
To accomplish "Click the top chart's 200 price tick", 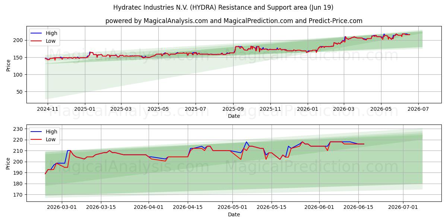I will 19,40.
